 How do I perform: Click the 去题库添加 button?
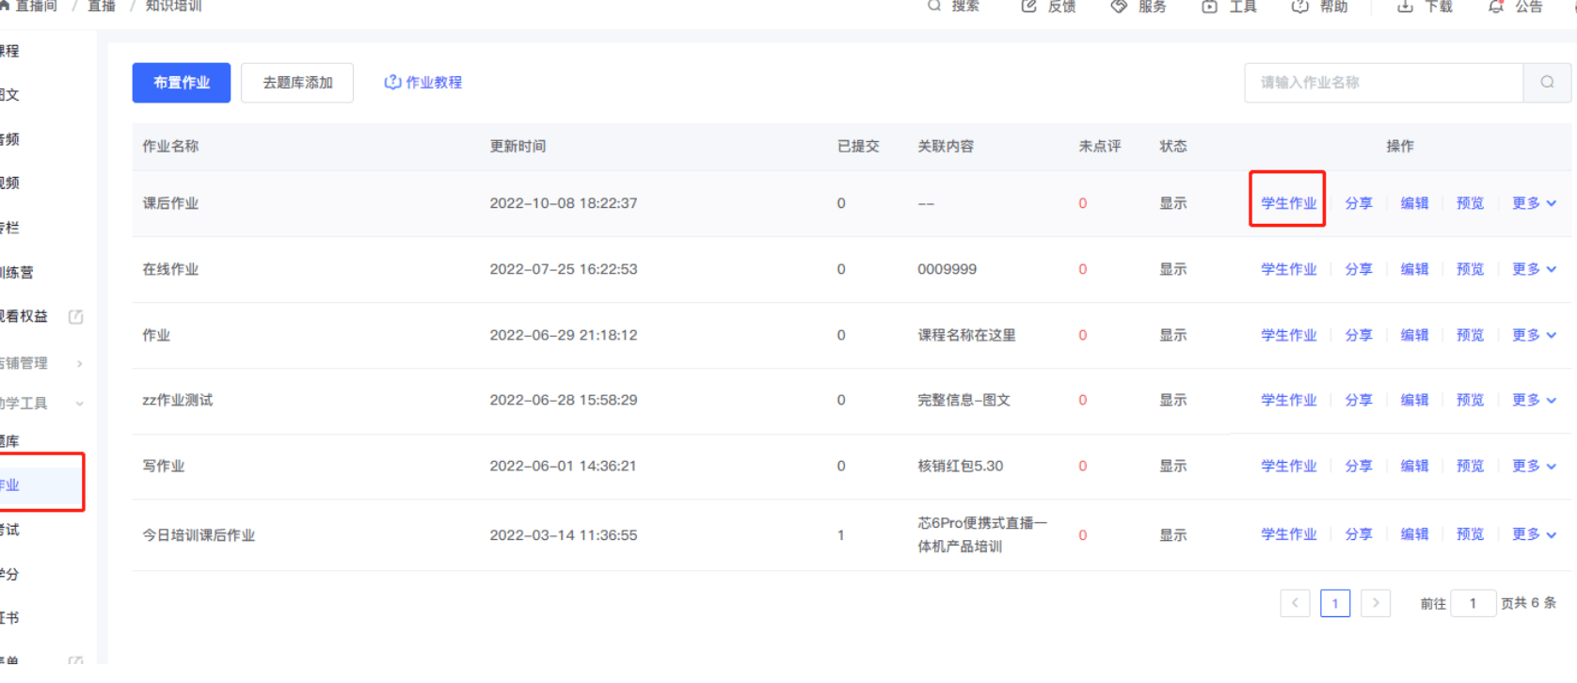click(x=297, y=83)
